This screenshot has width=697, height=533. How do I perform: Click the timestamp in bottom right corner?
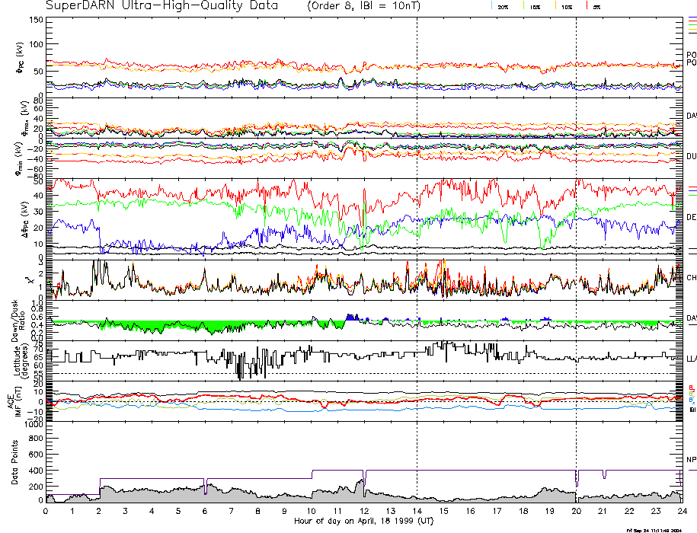(654, 529)
